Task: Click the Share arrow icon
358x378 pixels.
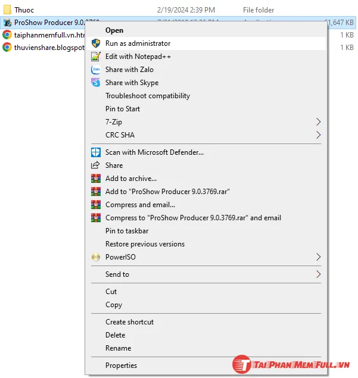Action: 95,165
